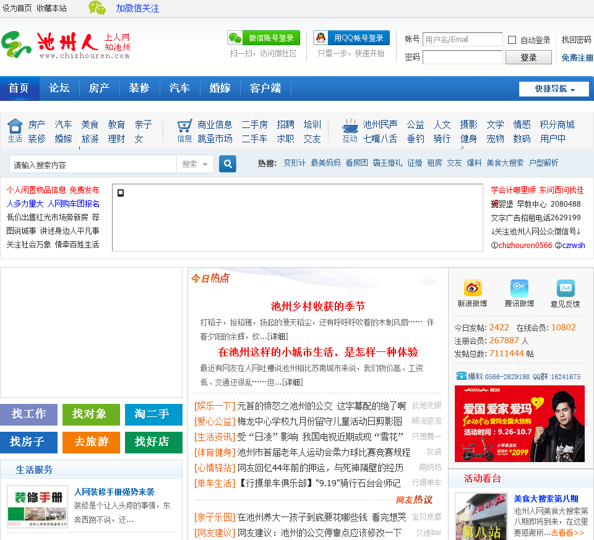Click hot search term 美食大搜索

(x=505, y=163)
